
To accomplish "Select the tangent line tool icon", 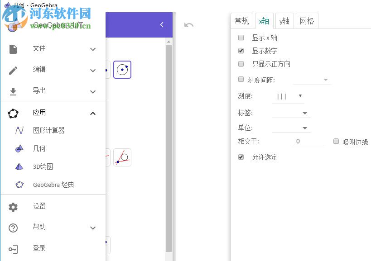I will pyautogui.click(x=122, y=157).
